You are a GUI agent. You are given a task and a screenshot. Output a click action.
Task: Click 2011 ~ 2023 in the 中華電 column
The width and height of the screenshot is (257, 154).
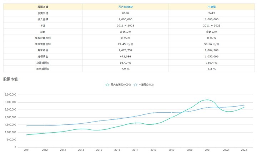click(x=212, y=26)
